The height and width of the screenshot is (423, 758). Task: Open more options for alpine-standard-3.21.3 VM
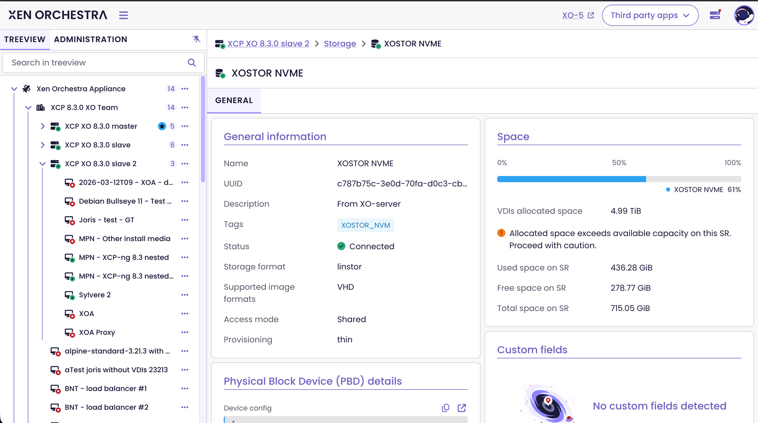point(185,351)
